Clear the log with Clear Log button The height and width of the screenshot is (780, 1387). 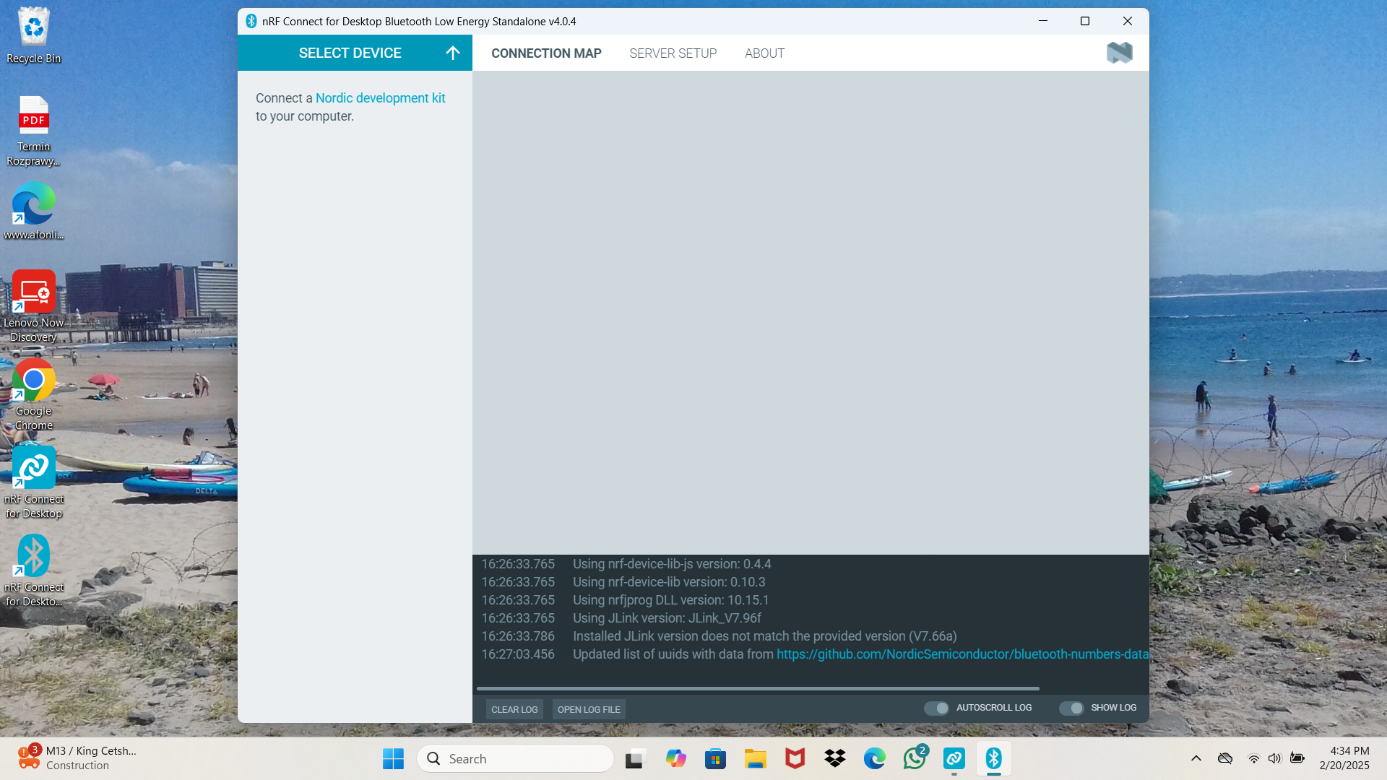(x=514, y=709)
